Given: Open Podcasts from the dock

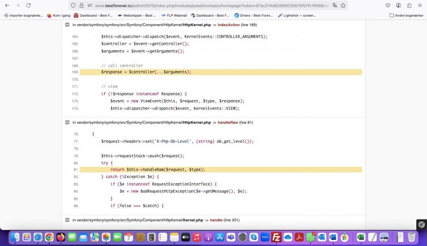Looking at the screenshot, I should [208, 237].
